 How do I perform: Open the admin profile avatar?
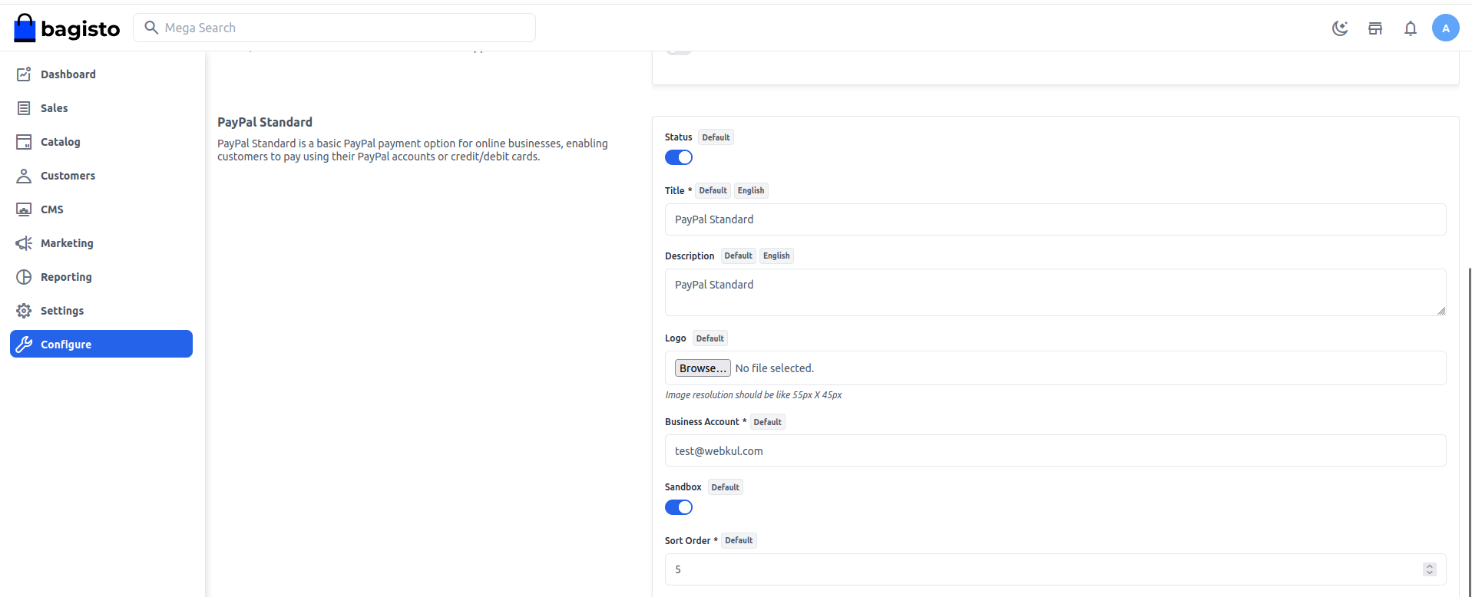1446,28
